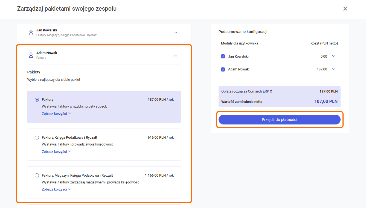Expand Adam Nowak cost details chevron
This screenshot has width=366, height=208.
[333, 69]
